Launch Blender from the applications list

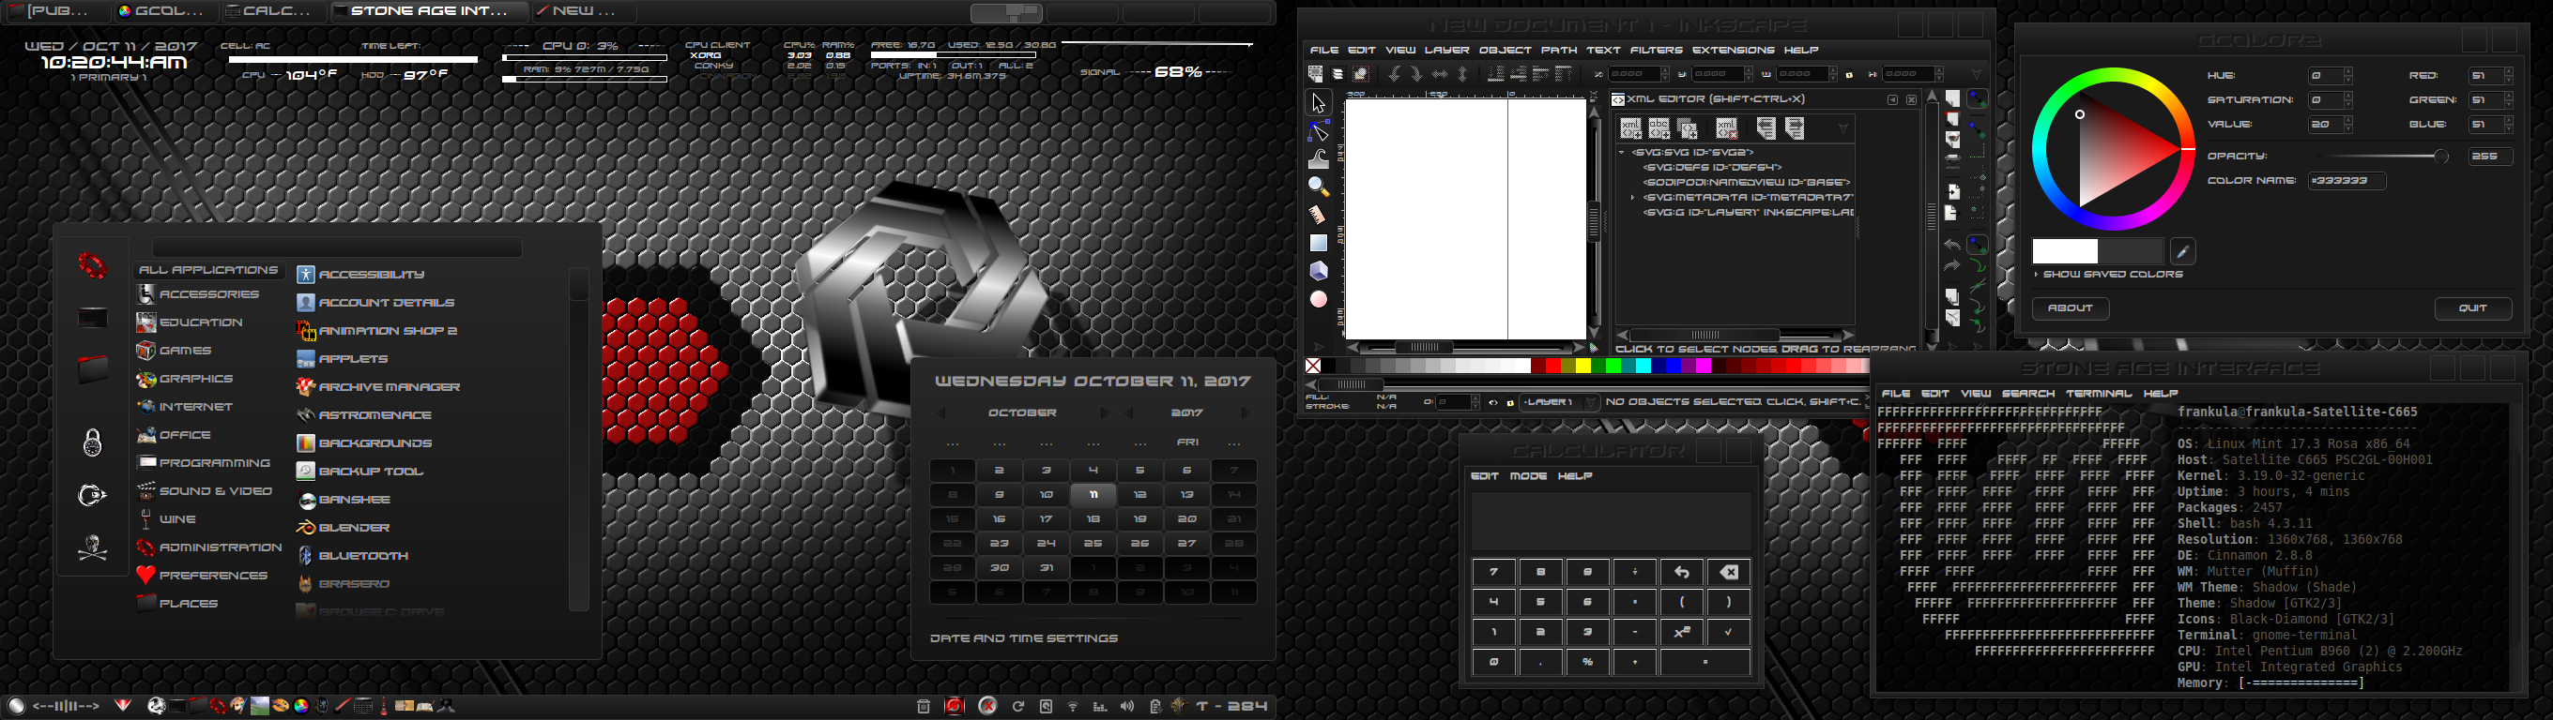pos(343,528)
